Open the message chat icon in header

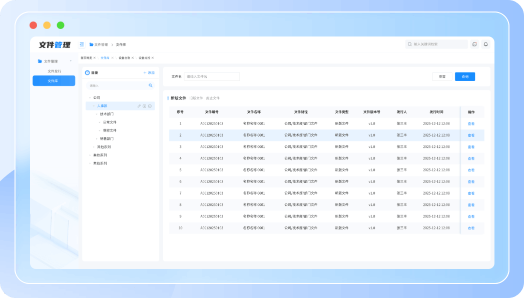[x=474, y=44]
